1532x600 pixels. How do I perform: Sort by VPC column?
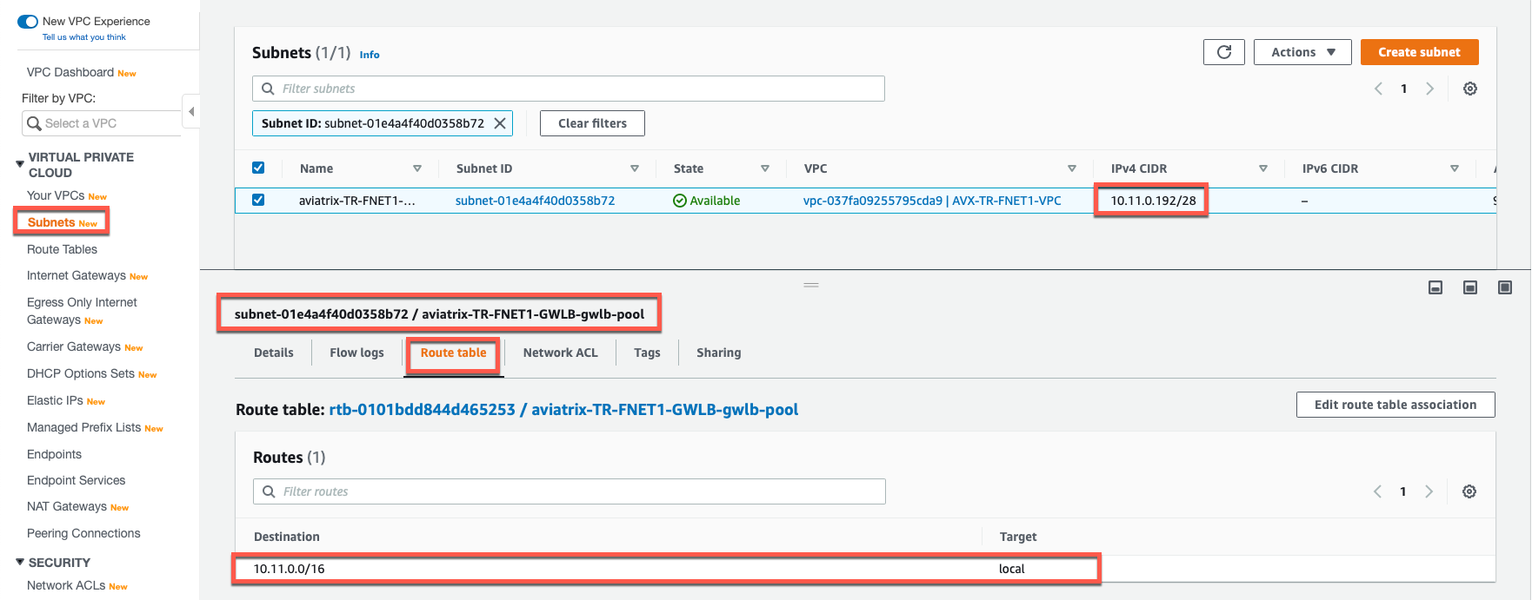click(x=1072, y=168)
